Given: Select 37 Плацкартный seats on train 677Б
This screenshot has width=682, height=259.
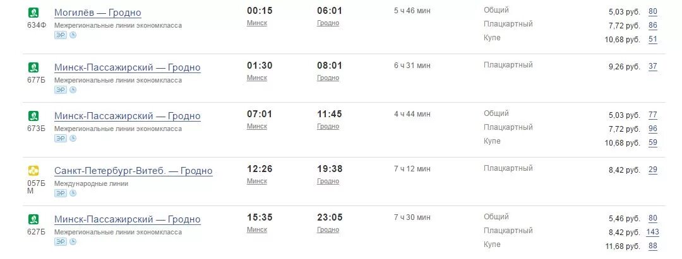Looking at the screenshot, I should coord(653,66).
